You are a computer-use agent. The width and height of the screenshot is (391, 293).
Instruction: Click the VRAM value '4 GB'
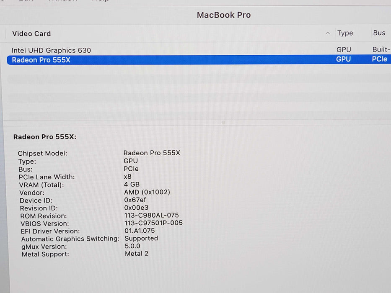point(132,184)
